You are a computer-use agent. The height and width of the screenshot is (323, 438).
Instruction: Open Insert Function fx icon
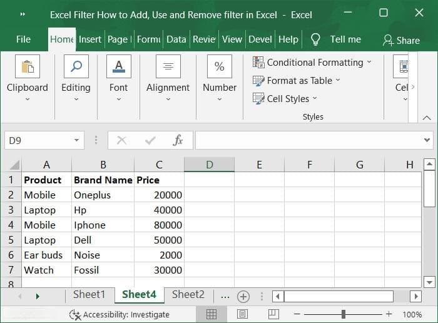point(178,140)
